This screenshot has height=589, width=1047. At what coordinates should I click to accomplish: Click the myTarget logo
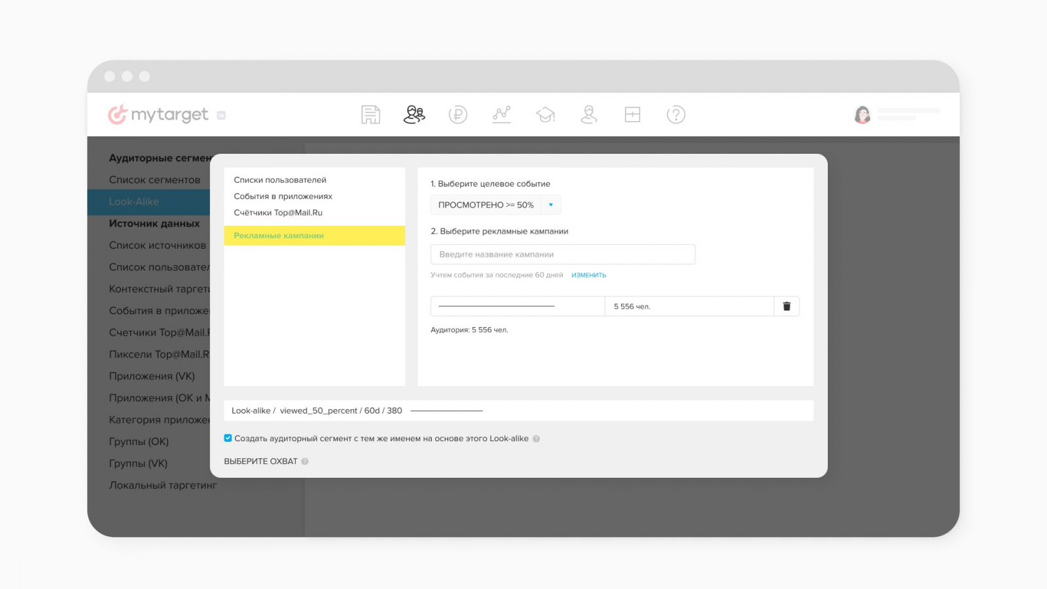tap(158, 115)
